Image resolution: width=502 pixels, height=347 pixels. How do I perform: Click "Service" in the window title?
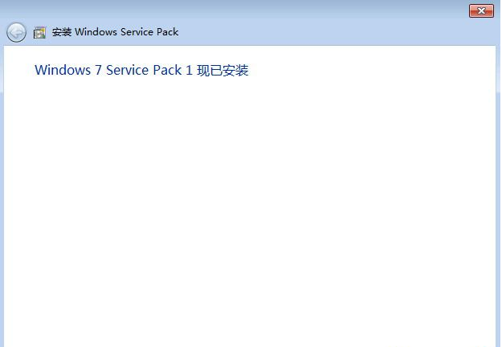pos(137,32)
